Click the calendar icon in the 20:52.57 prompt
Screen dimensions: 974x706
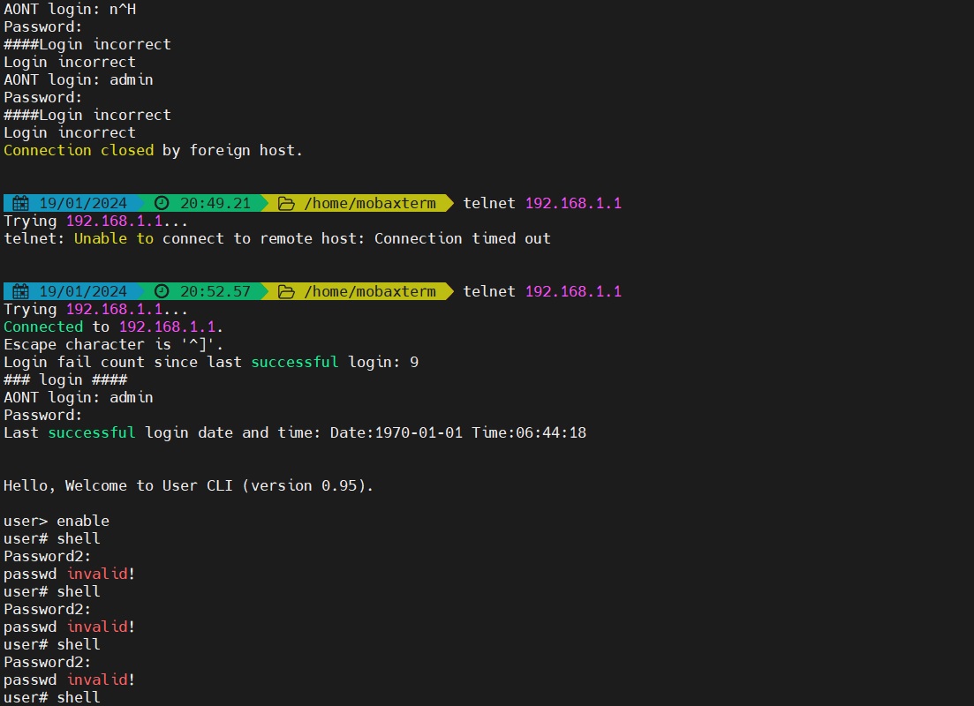pyautogui.click(x=21, y=291)
